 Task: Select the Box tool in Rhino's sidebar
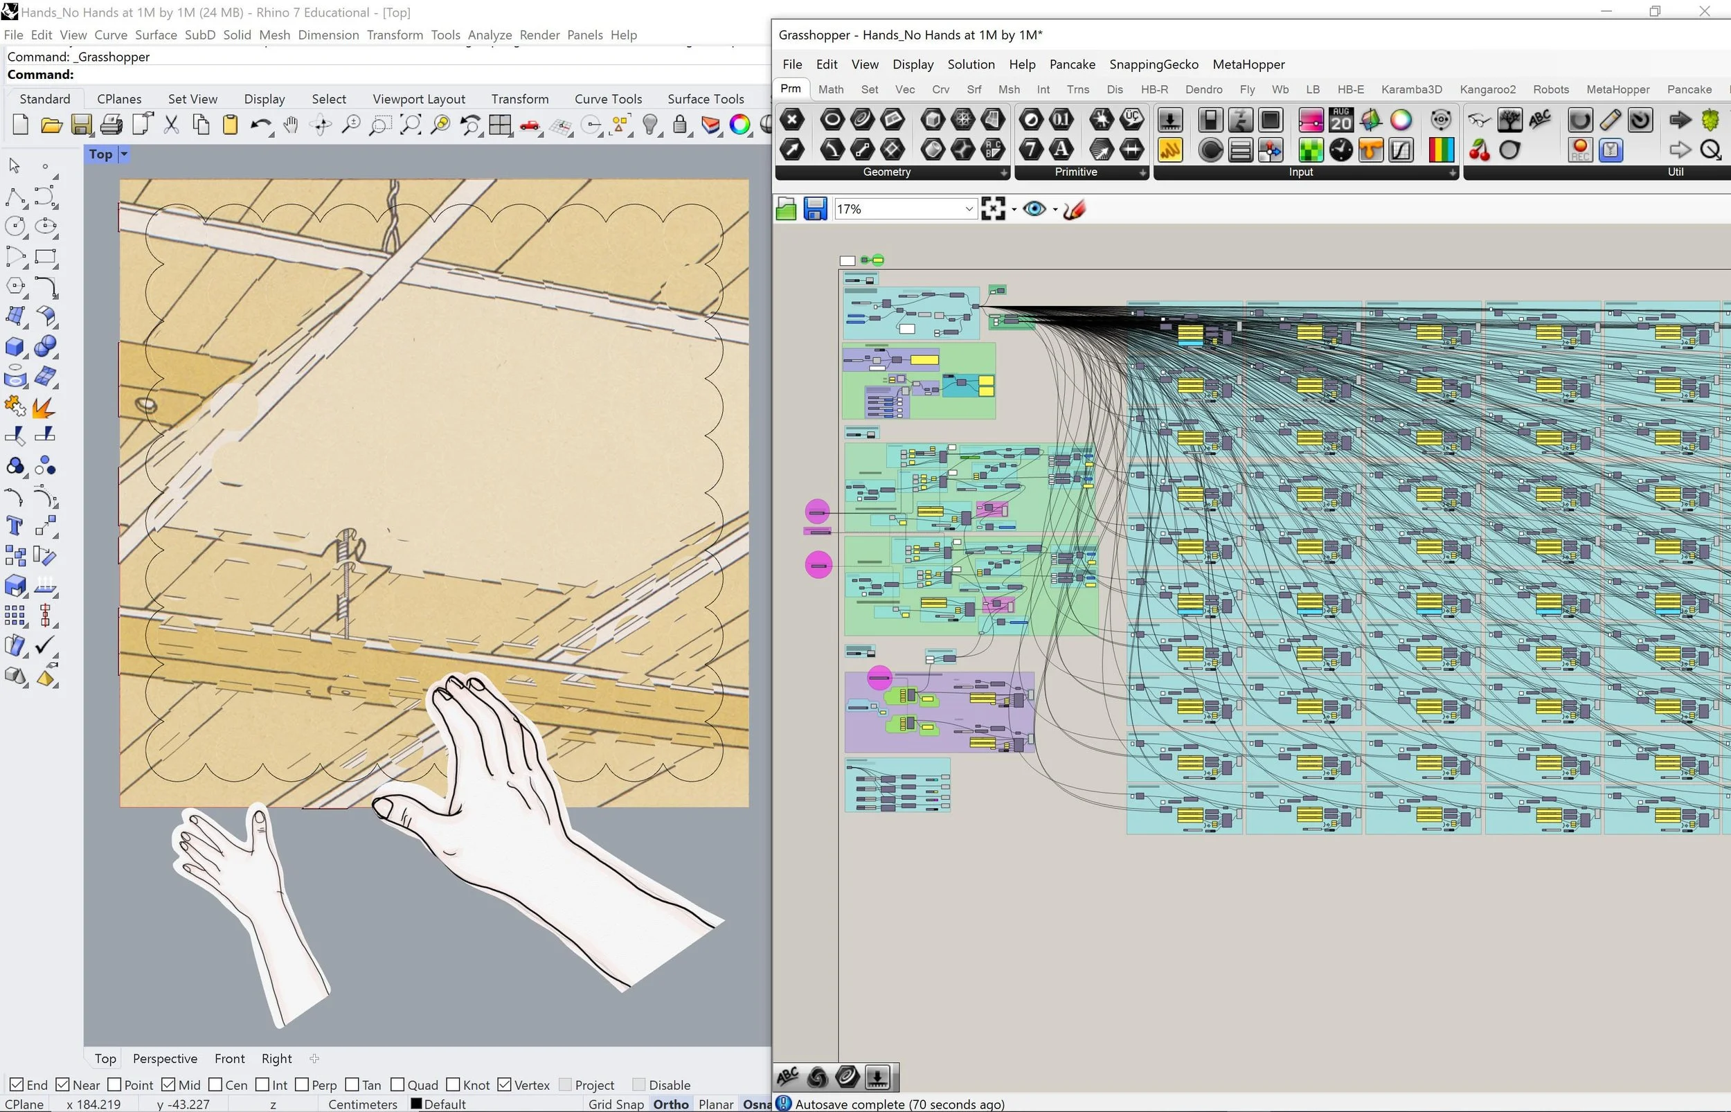click(x=15, y=348)
